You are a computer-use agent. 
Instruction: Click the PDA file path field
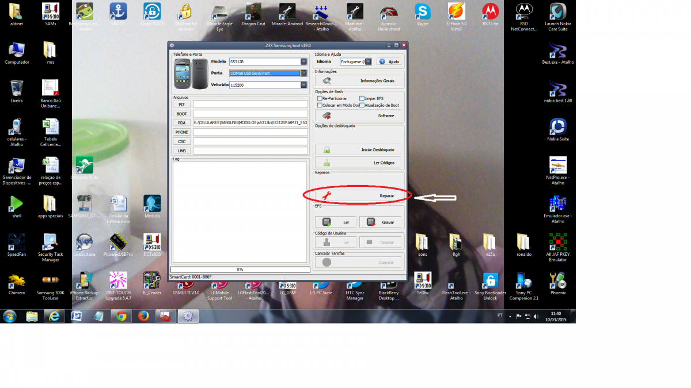[x=250, y=123]
